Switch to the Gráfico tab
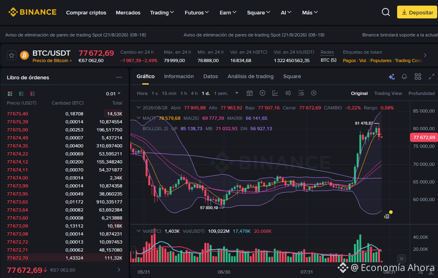The image size is (438, 278). 145,77
